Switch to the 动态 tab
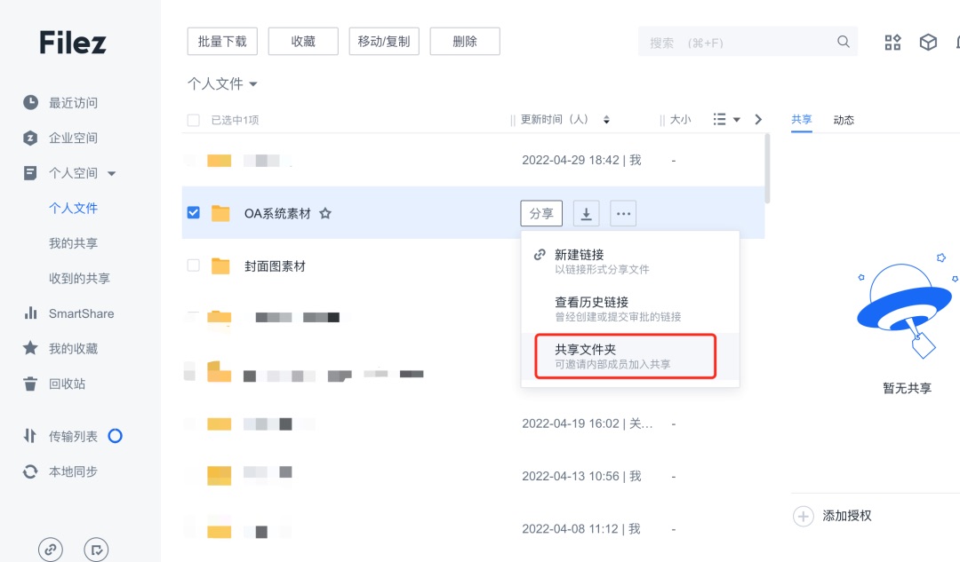This screenshot has width=960, height=562. (844, 120)
